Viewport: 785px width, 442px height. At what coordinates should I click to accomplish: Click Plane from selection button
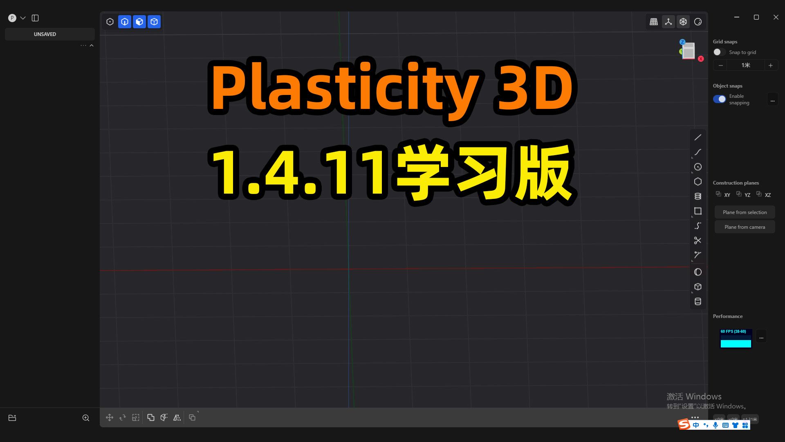tap(745, 212)
